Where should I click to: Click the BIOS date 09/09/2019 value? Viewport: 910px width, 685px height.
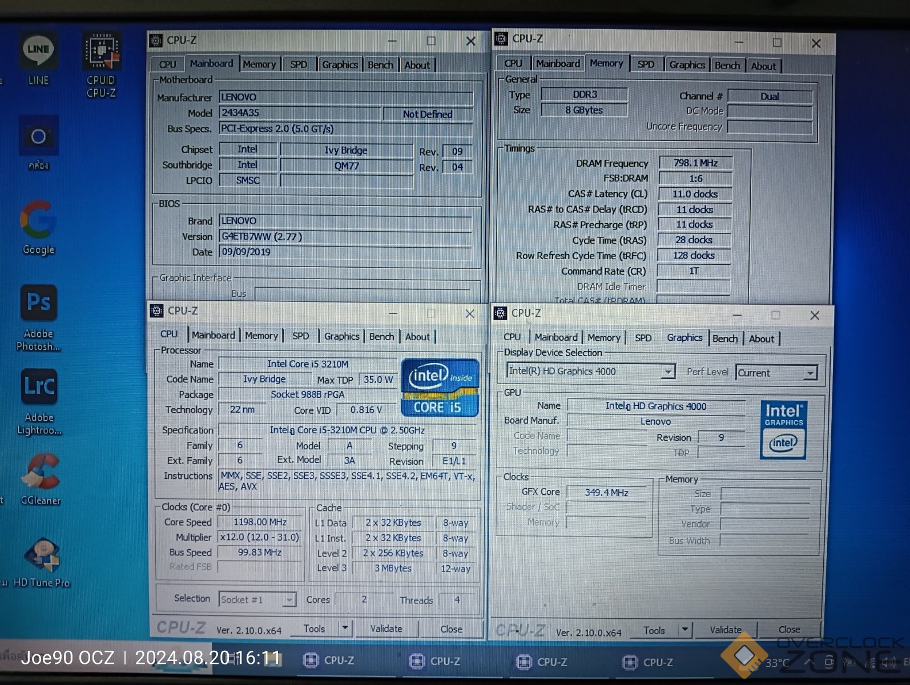[x=345, y=252]
